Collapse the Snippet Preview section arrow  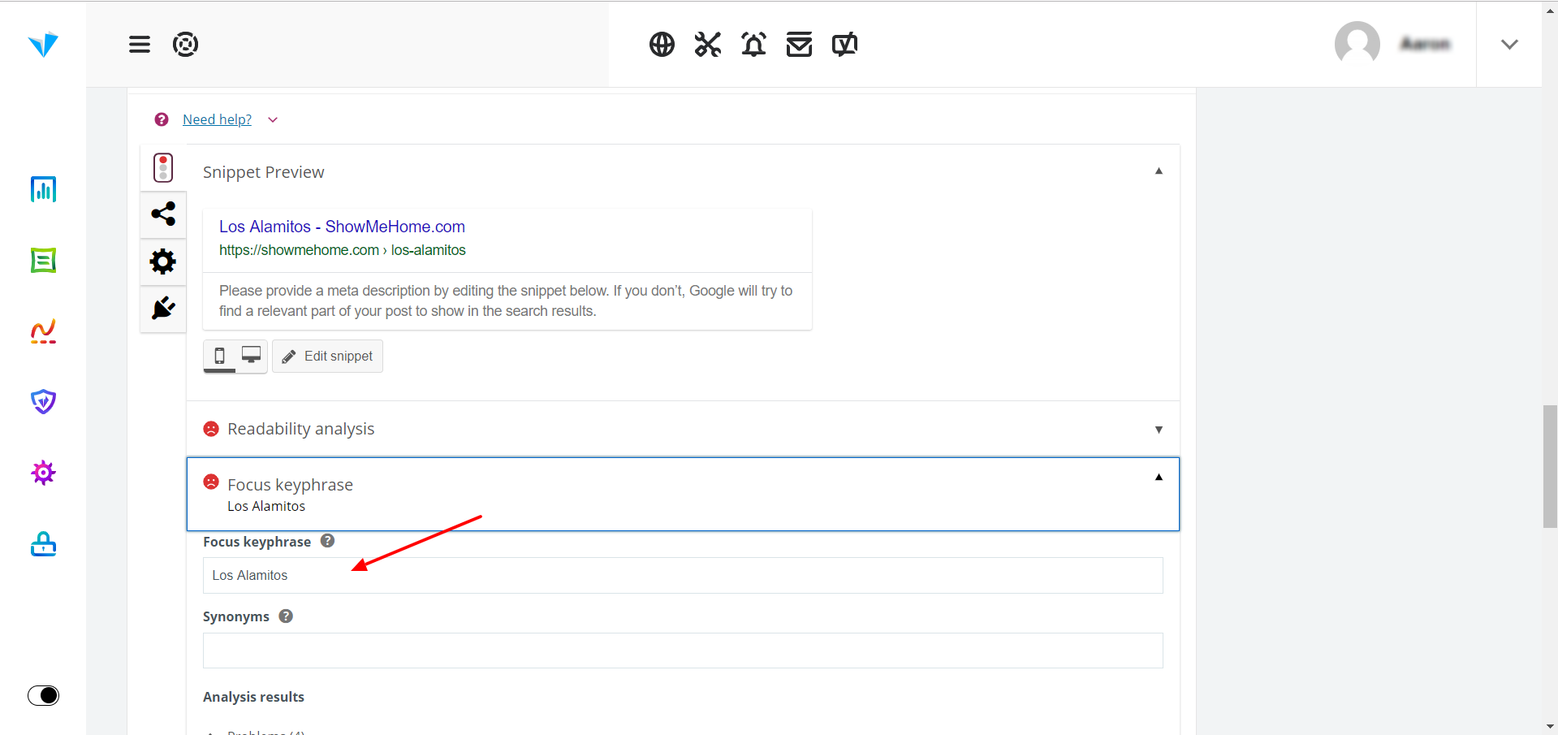click(x=1159, y=171)
